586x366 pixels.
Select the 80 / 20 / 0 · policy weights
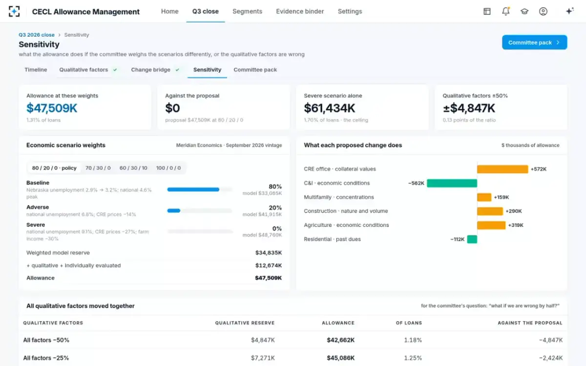tap(54, 168)
